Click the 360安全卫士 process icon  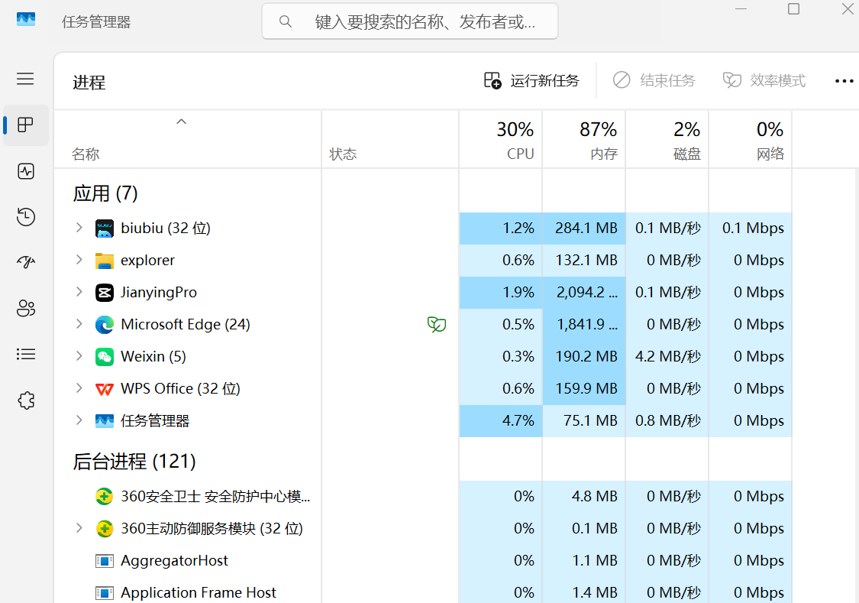104,497
